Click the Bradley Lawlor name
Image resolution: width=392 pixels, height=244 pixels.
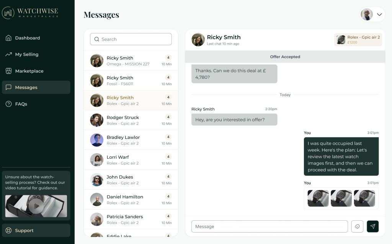pos(123,137)
